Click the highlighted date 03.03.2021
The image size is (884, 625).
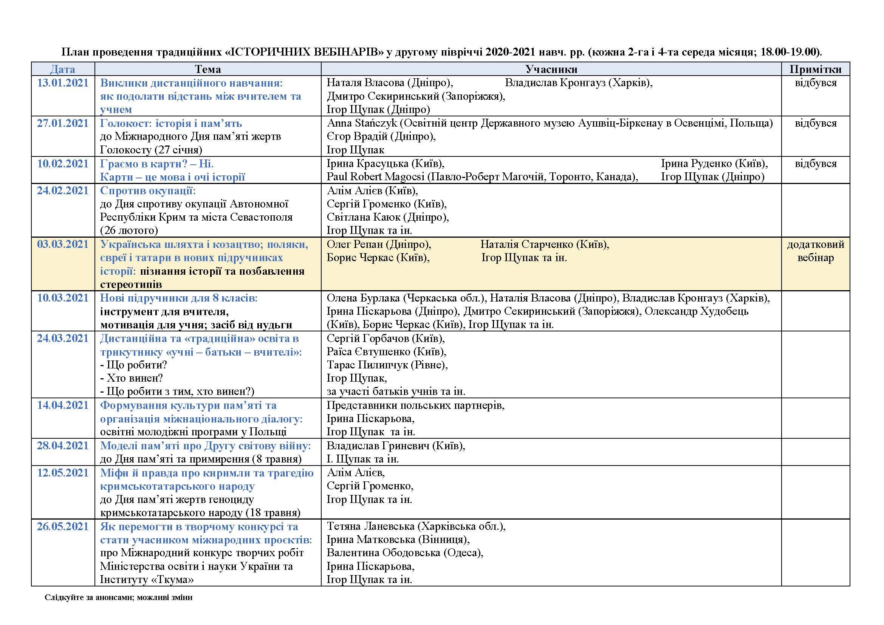coord(63,244)
